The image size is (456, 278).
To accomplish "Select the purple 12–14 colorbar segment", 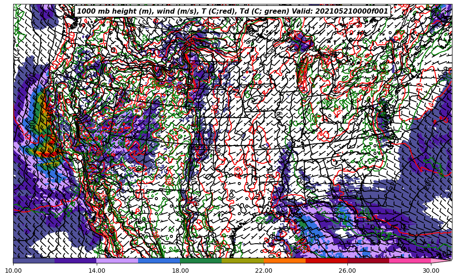I will (x=76, y=260).
